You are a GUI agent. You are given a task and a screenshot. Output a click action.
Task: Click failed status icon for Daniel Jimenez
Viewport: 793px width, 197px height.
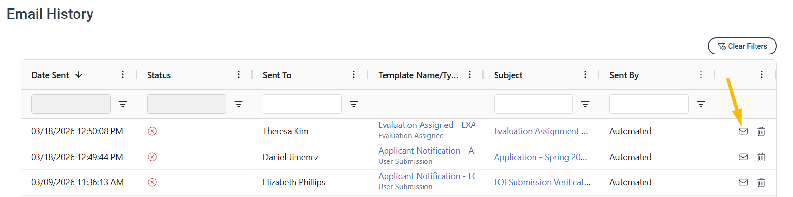tap(152, 157)
